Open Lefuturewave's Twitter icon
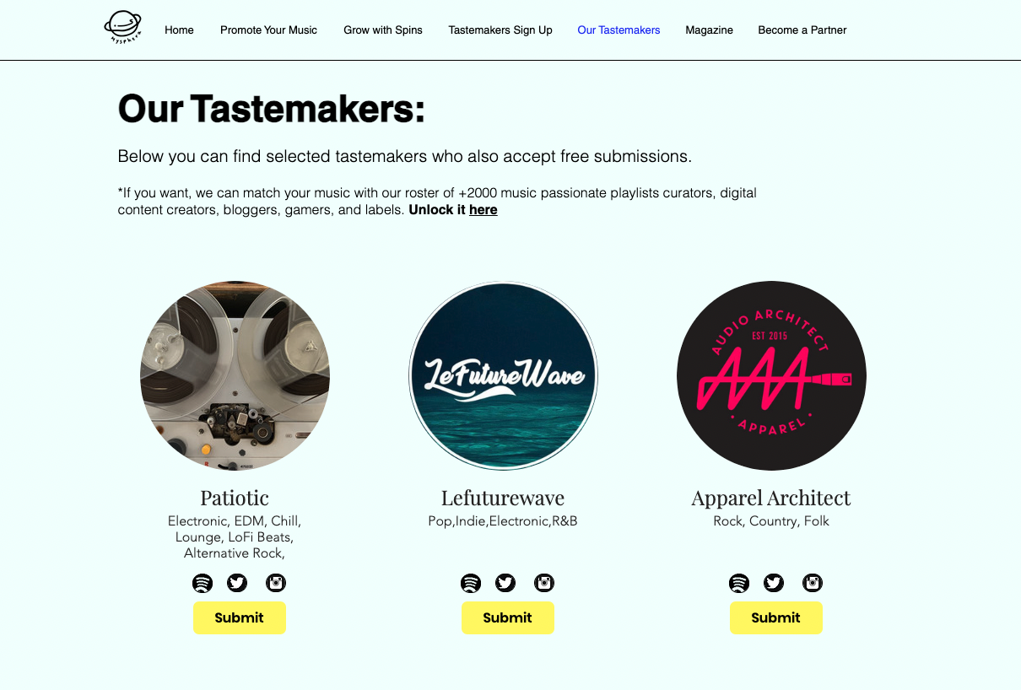Screen dimensions: 1021x690 point(505,583)
